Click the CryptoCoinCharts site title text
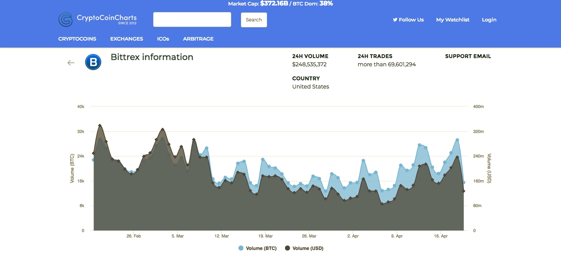 point(107,18)
